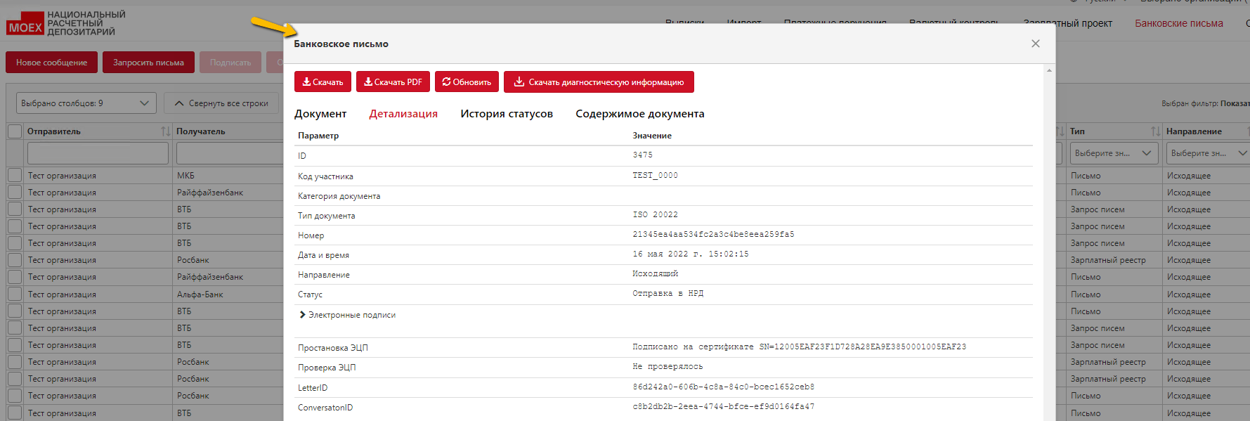
Task: Click the ConversatonID value c8b2db2b
Action: 723,407
